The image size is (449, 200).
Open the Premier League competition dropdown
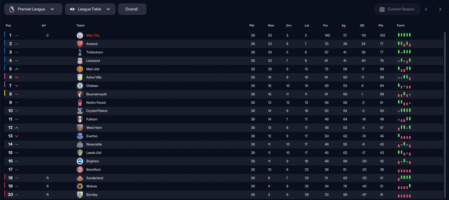pos(33,9)
